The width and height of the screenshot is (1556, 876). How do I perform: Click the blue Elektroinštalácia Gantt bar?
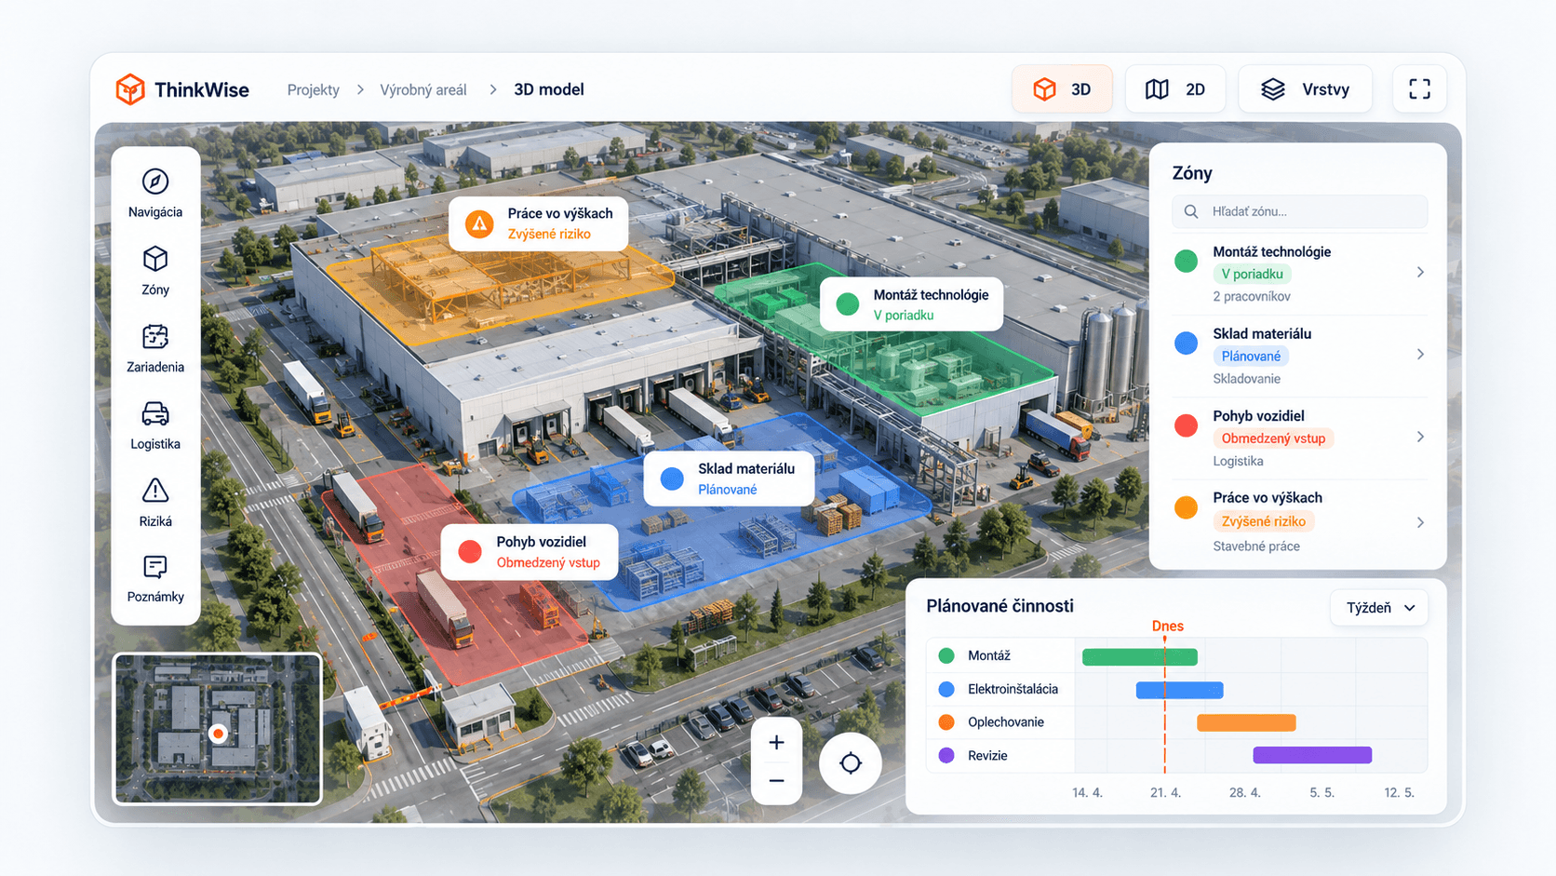click(1179, 690)
